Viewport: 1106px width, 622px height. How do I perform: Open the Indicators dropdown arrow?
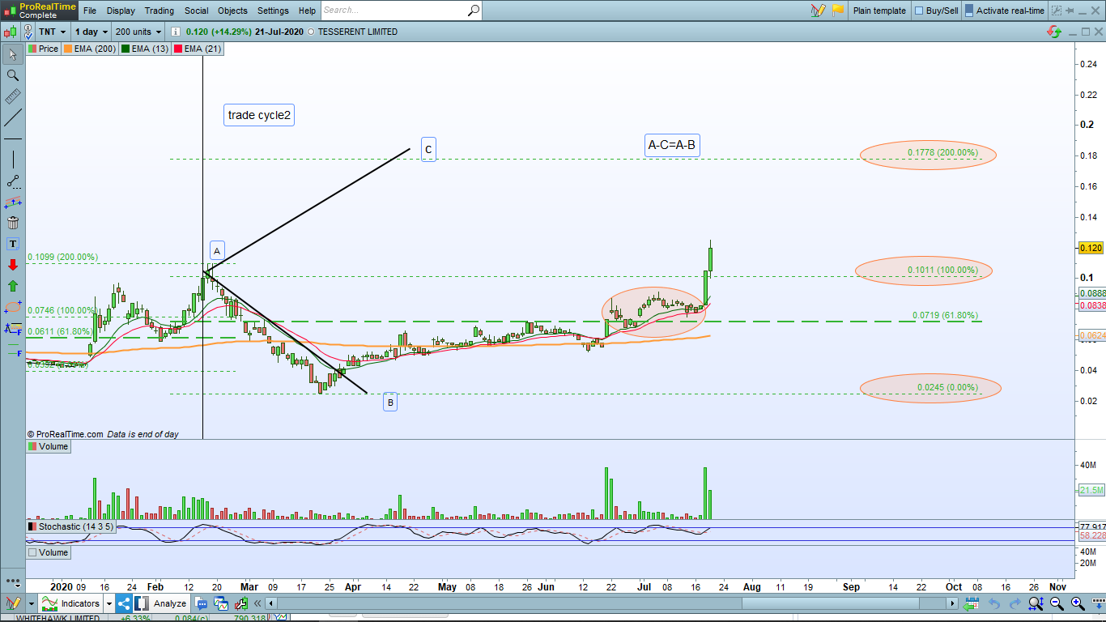[x=108, y=603]
